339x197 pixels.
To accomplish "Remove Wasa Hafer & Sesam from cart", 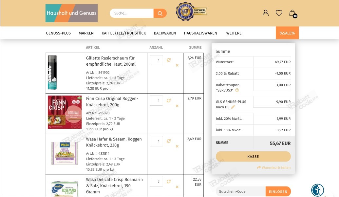I will [x=177, y=146].
